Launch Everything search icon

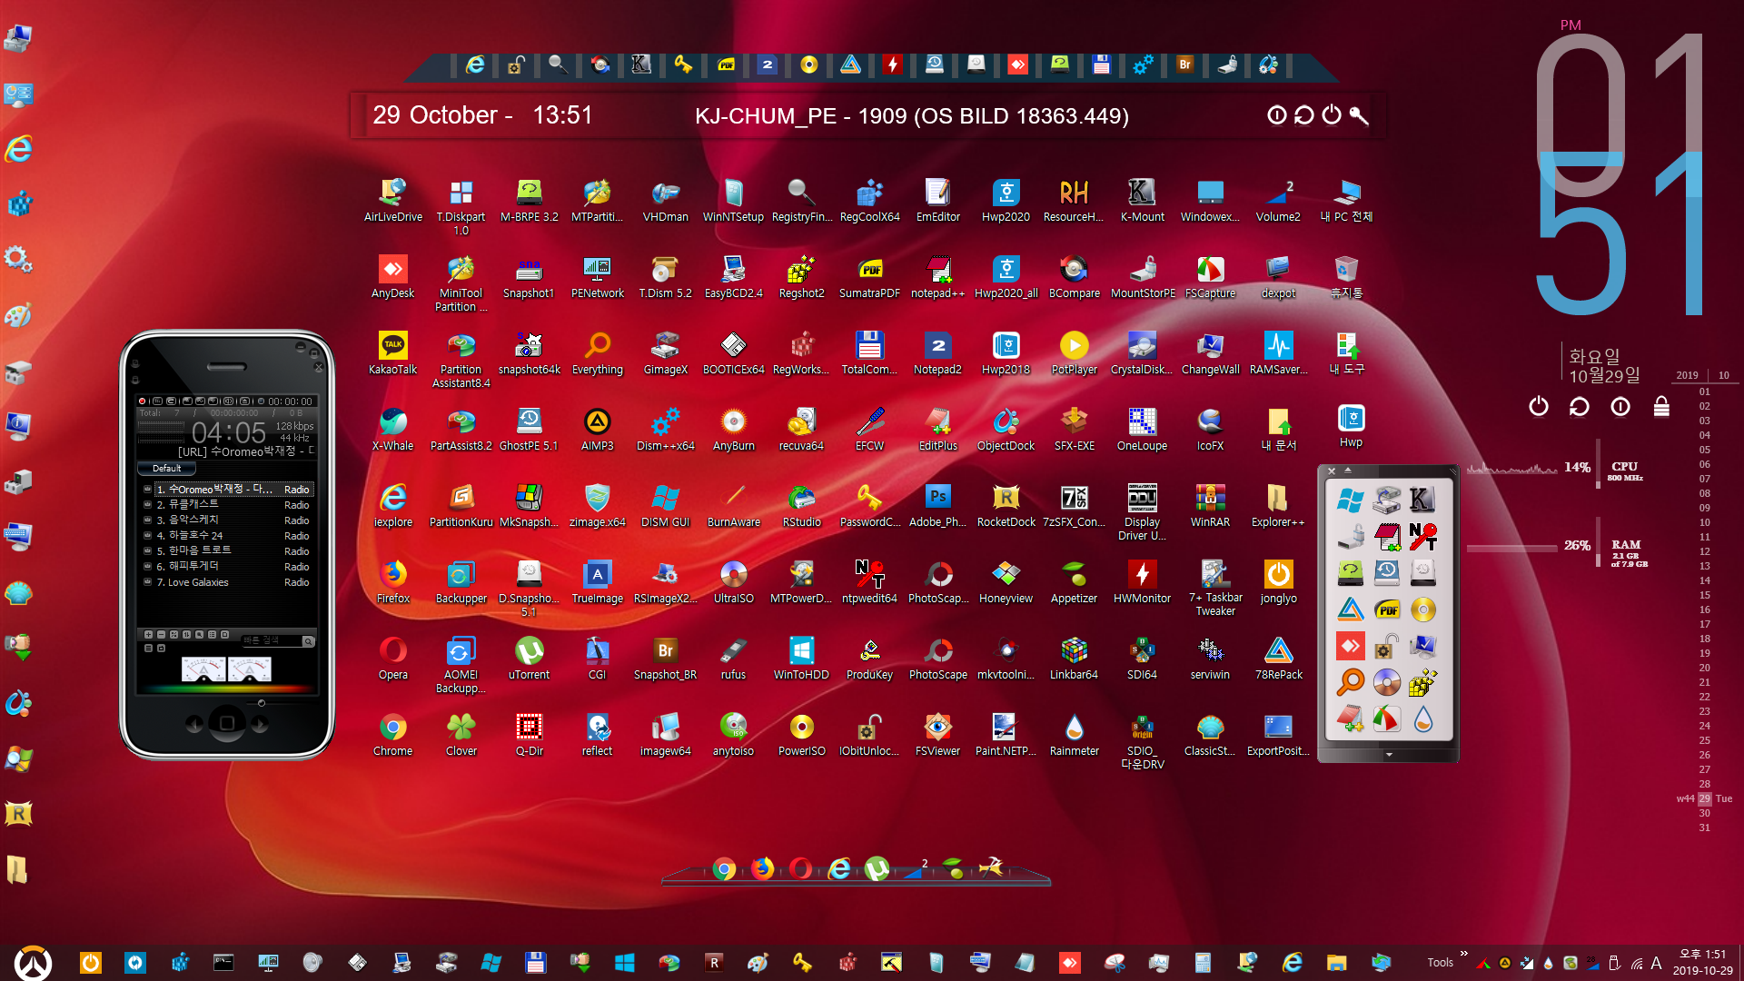tap(597, 352)
